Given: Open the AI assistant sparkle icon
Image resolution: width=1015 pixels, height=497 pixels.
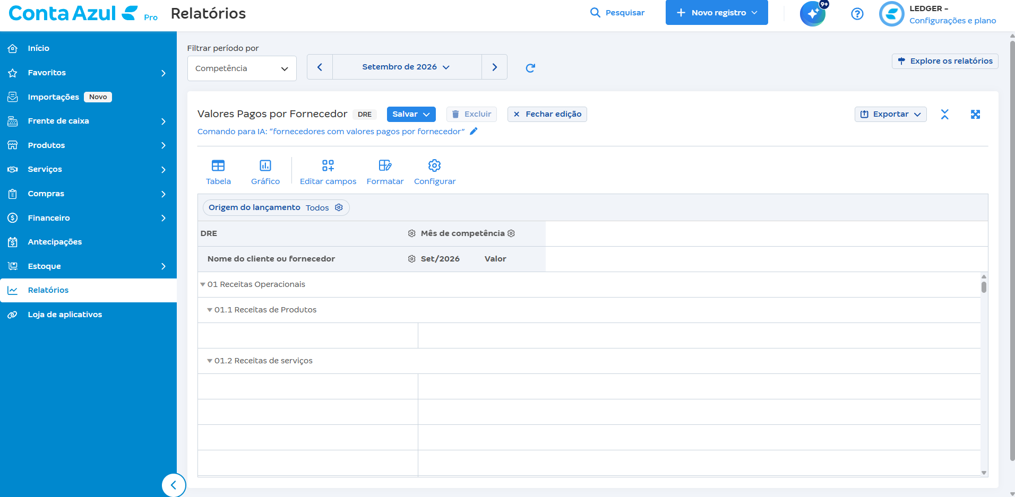Looking at the screenshot, I should (x=813, y=13).
